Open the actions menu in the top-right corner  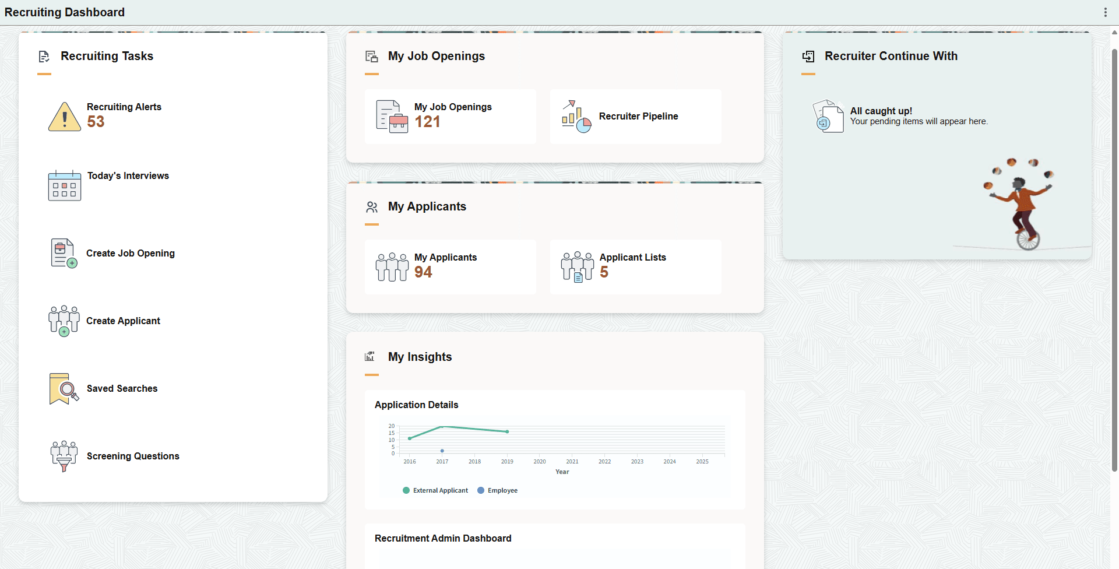point(1106,12)
